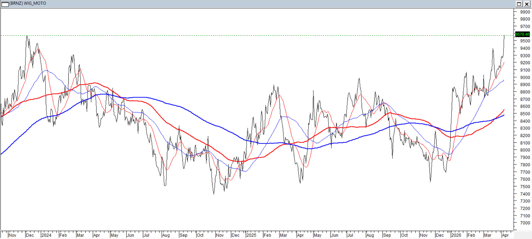Select the rightmost Apr label on time axis

tap(505, 235)
